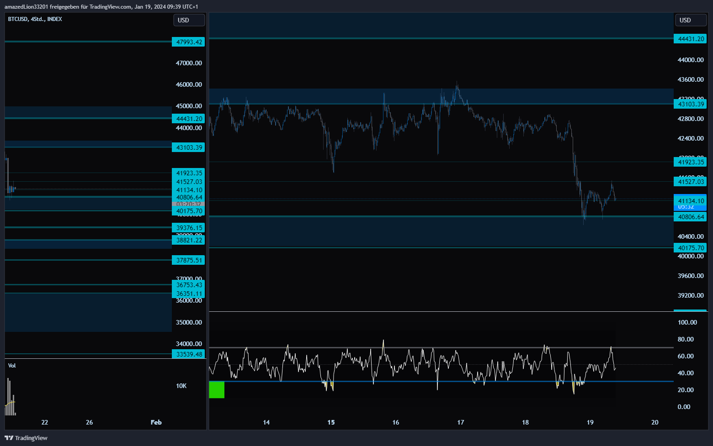Screen dimensions: 713x446
Task: Click date 15 on the right time axis
Action: (331, 422)
